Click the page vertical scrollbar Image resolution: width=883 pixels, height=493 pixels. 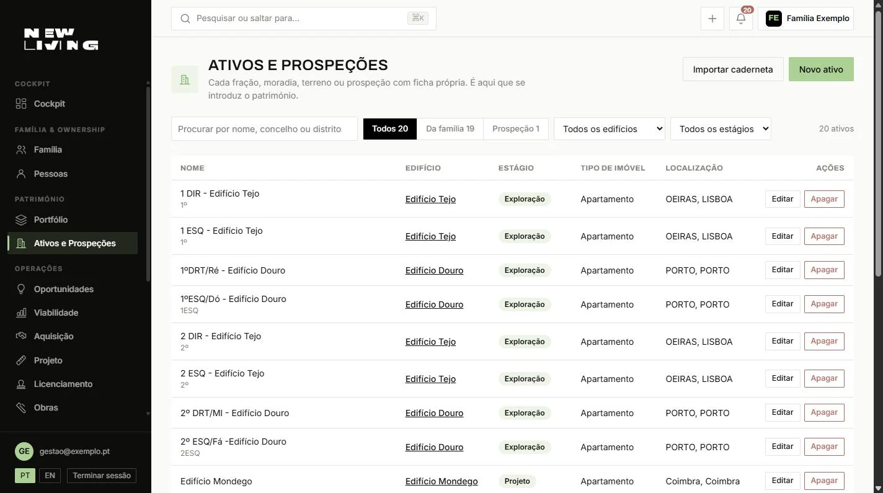877,143
